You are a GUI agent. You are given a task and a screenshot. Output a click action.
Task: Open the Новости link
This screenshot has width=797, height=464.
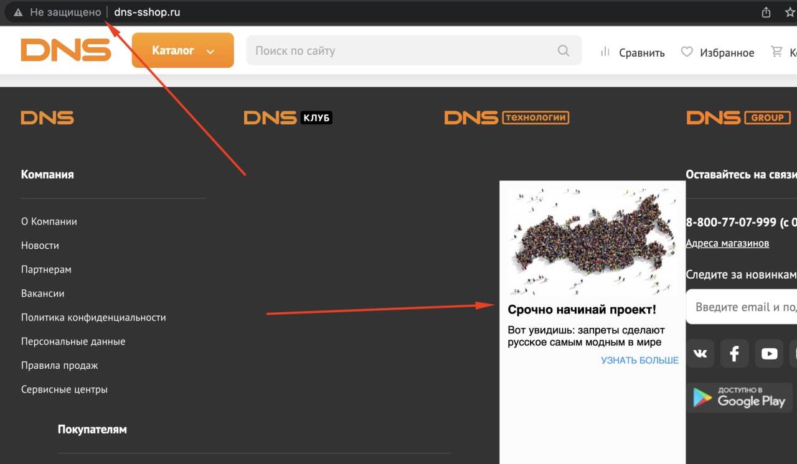[40, 246]
